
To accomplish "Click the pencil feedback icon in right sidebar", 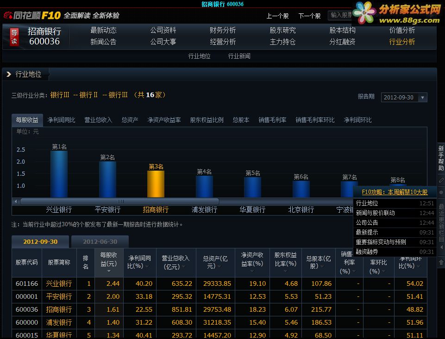I will 441,180.
